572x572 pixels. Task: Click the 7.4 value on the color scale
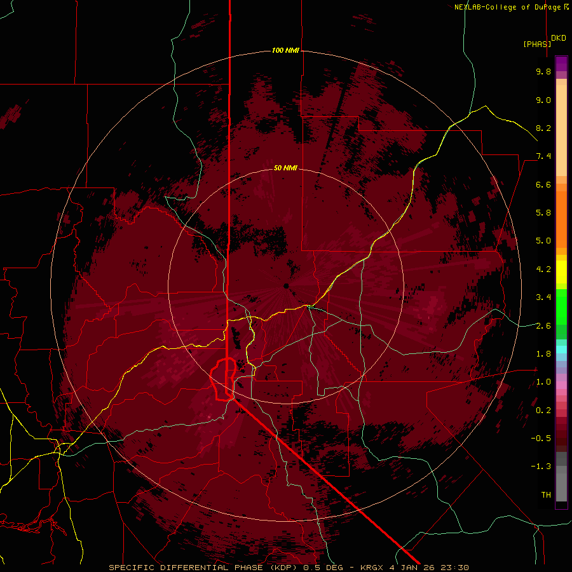click(543, 156)
